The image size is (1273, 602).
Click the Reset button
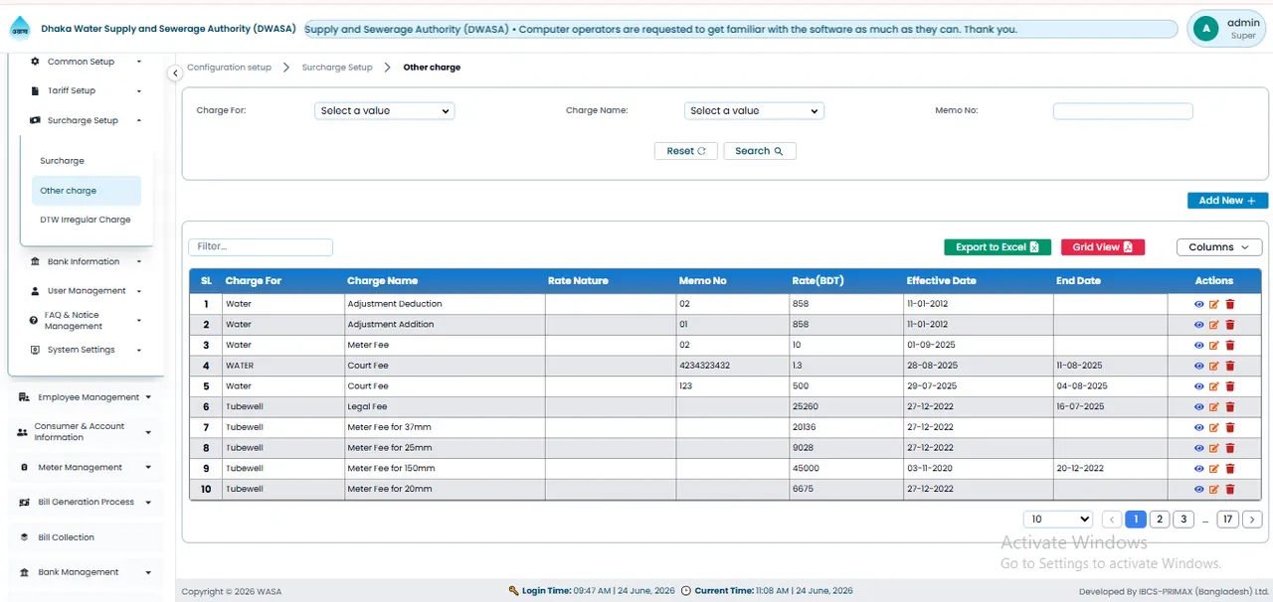click(x=686, y=151)
